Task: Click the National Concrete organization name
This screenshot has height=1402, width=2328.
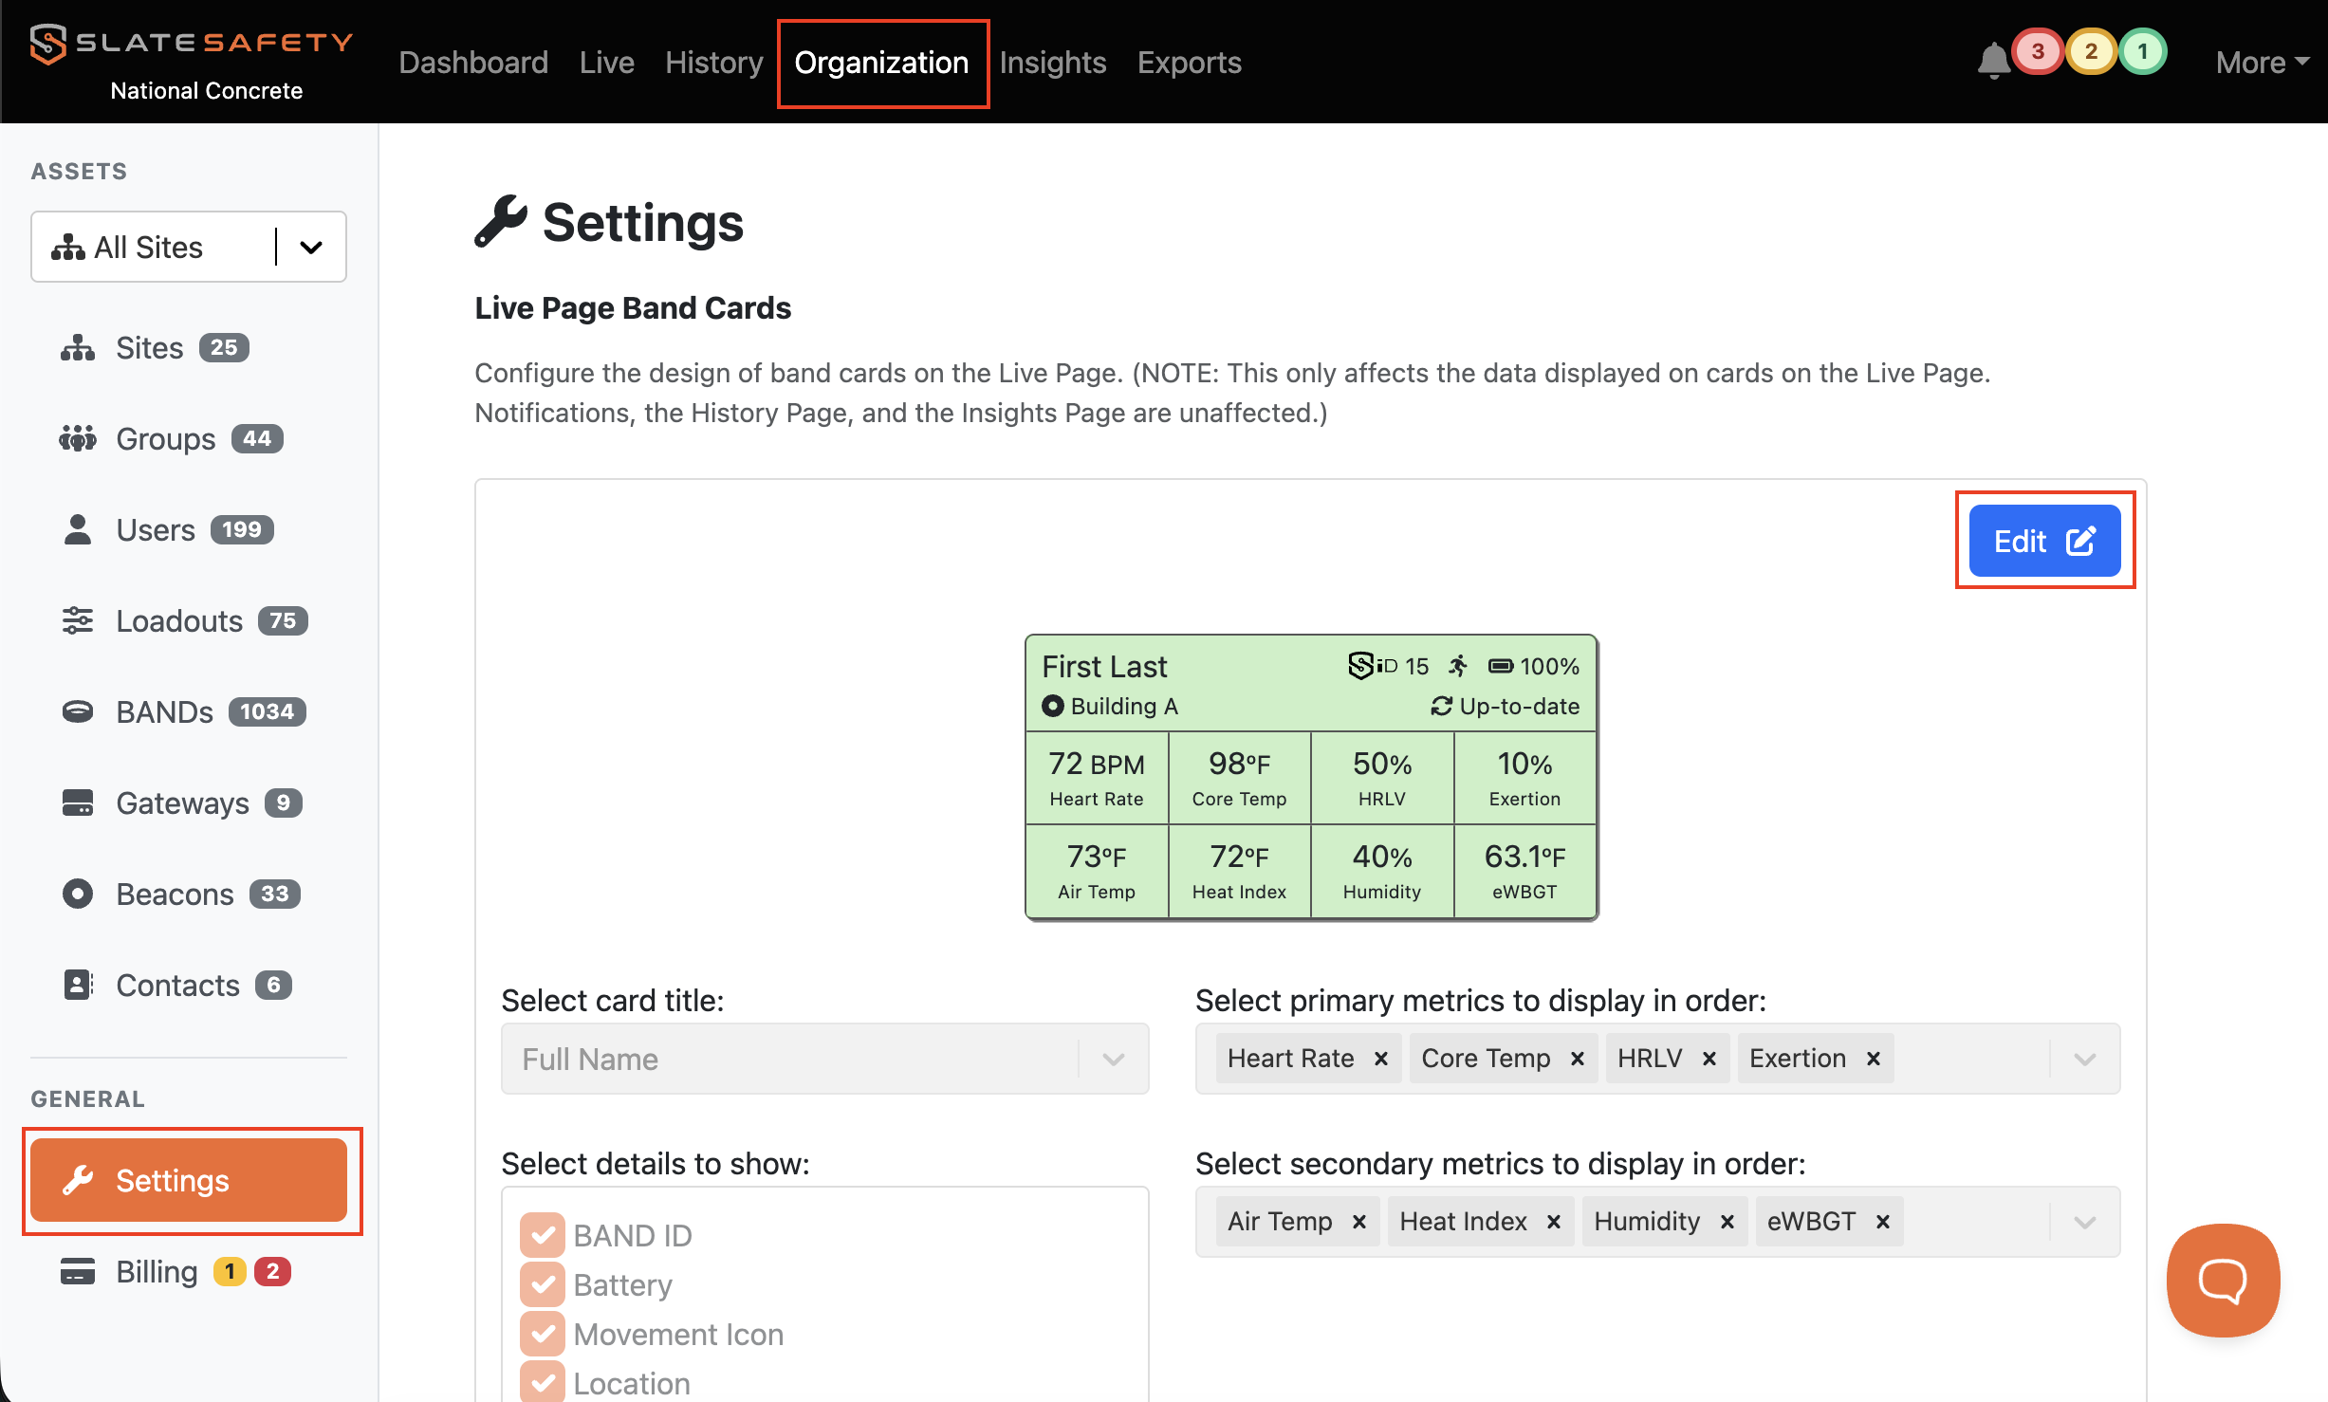Action: pos(206,91)
